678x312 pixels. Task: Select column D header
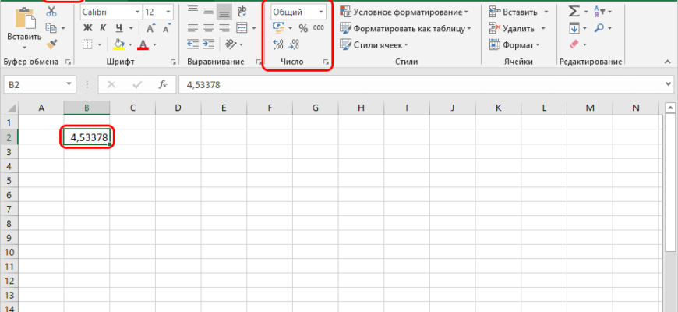(178, 108)
